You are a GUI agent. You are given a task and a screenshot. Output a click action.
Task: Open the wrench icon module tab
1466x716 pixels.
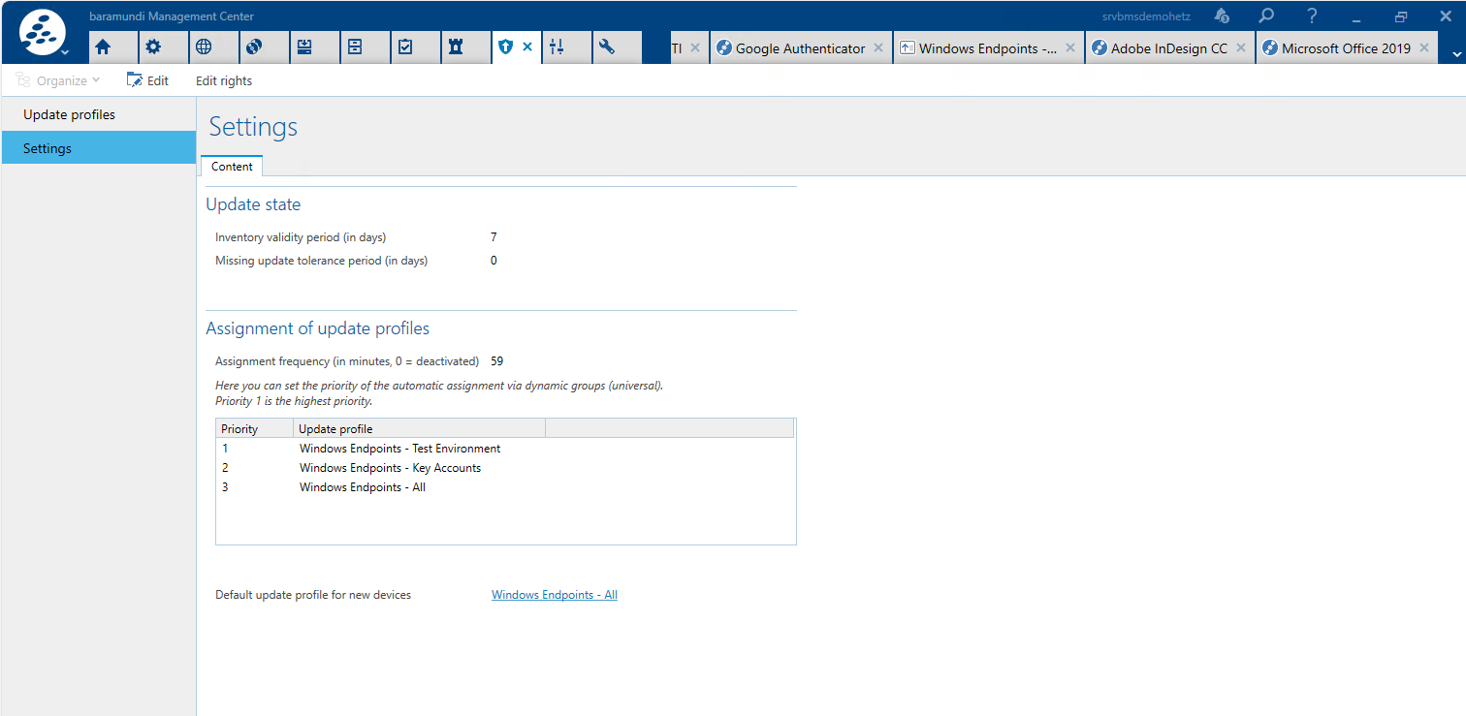point(607,47)
